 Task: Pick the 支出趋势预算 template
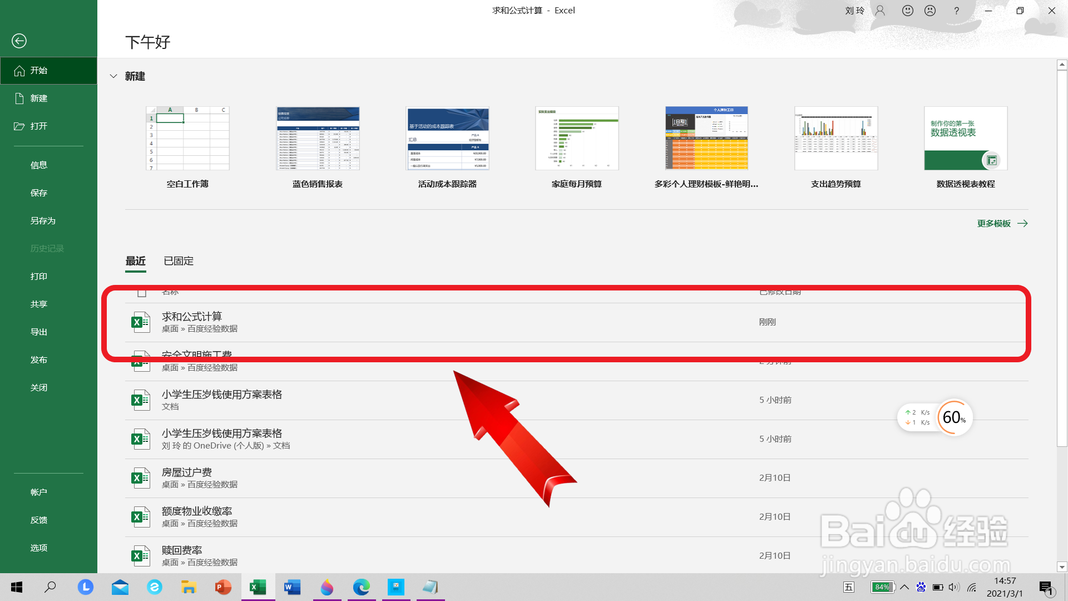point(836,139)
